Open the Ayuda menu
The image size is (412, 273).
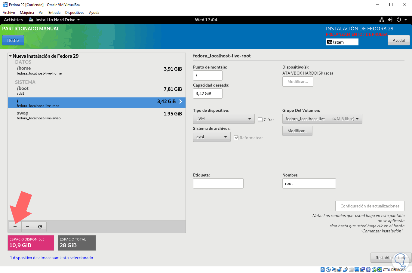coord(94,13)
